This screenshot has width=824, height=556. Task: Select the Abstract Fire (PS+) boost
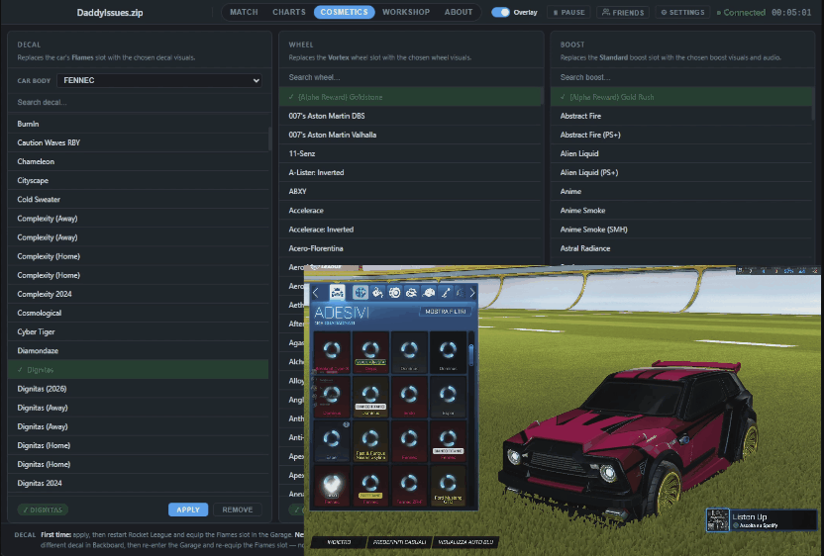[681, 135]
